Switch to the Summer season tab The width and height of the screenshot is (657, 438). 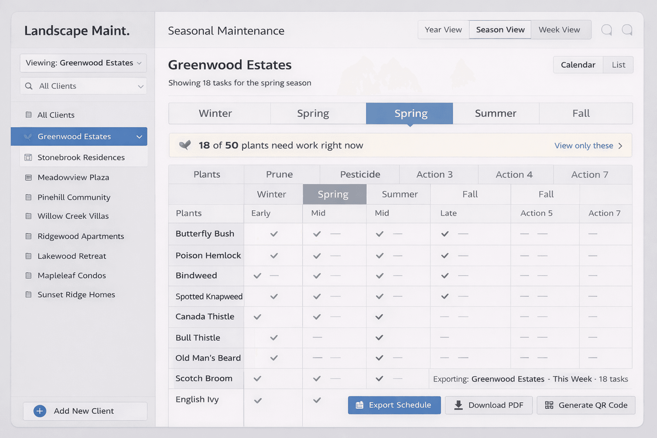click(495, 113)
